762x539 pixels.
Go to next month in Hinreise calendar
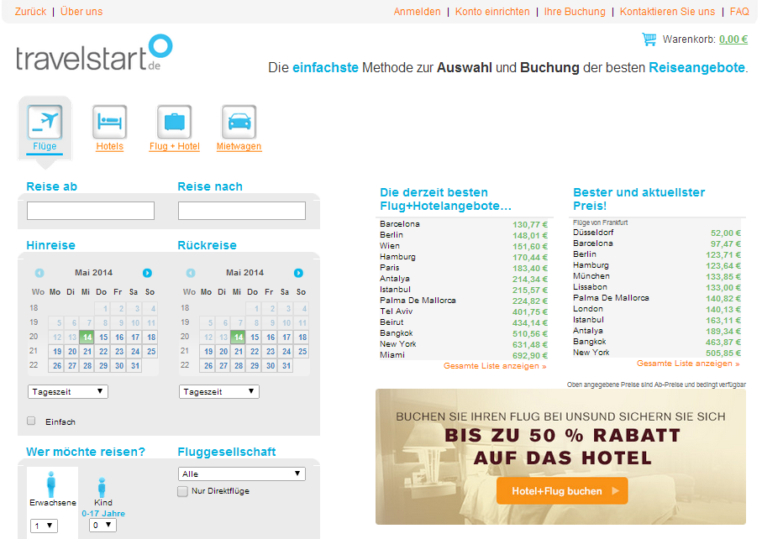coord(147,273)
